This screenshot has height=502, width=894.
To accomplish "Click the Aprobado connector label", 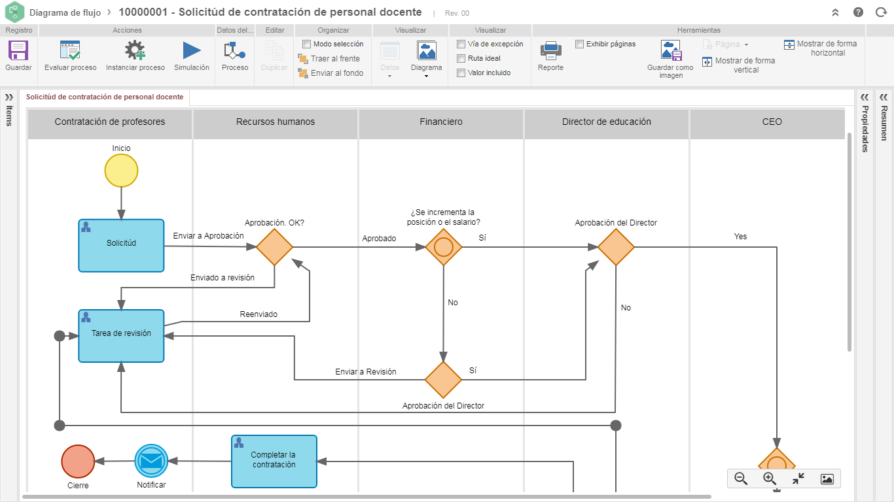I will coord(379,239).
